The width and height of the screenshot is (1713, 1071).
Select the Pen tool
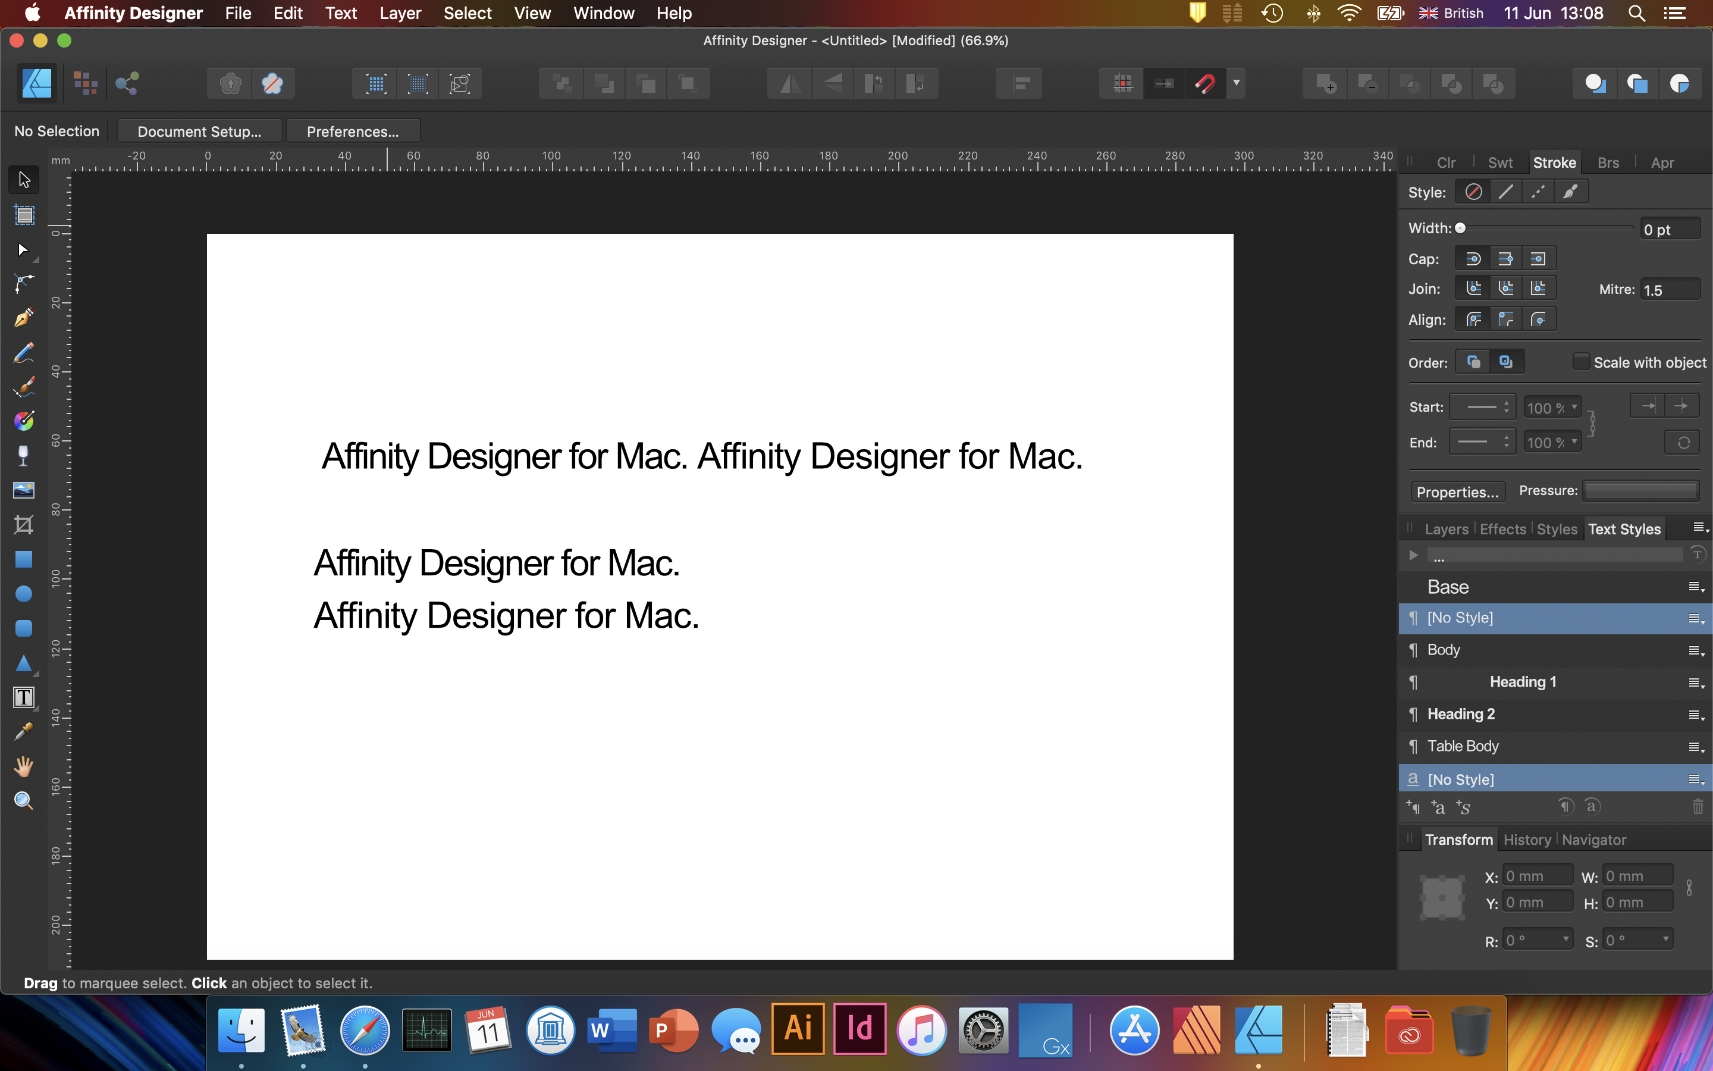pos(24,317)
